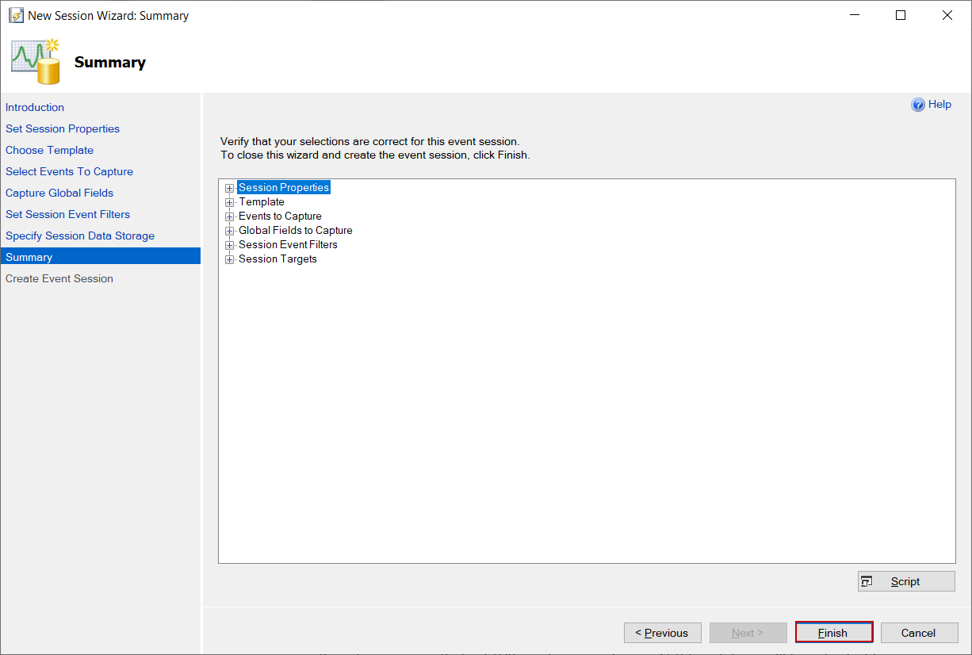This screenshot has height=655, width=972.
Task: Expand the Session Targets node
Action: pos(230,260)
